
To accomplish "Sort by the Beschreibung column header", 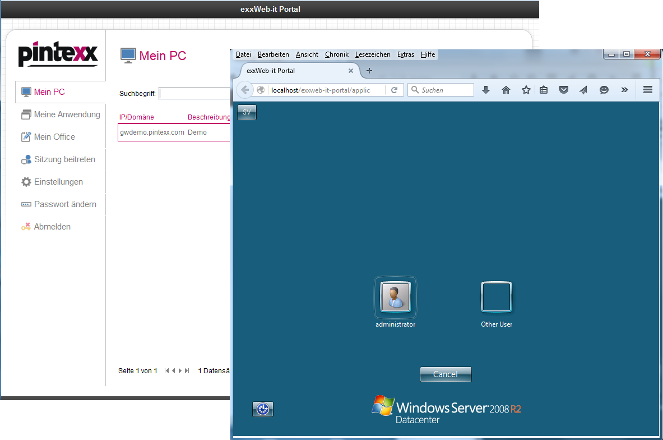I will [x=208, y=117].
